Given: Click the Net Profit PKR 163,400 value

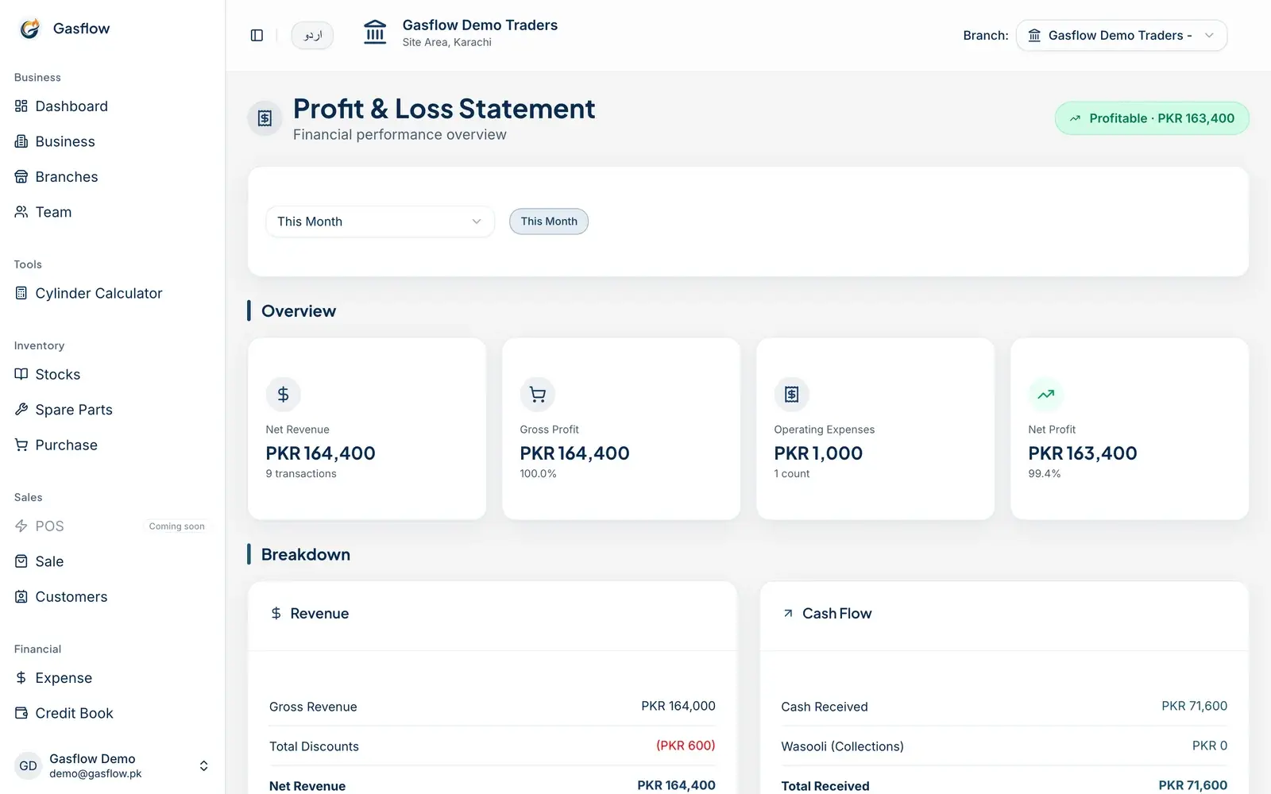Looking at the screenshot, I should point(1083,453).
